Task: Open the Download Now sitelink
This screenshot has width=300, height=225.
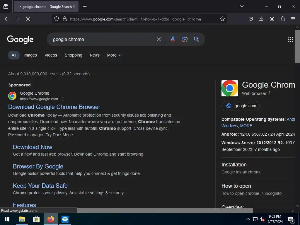Action: (x=33, y=147)
